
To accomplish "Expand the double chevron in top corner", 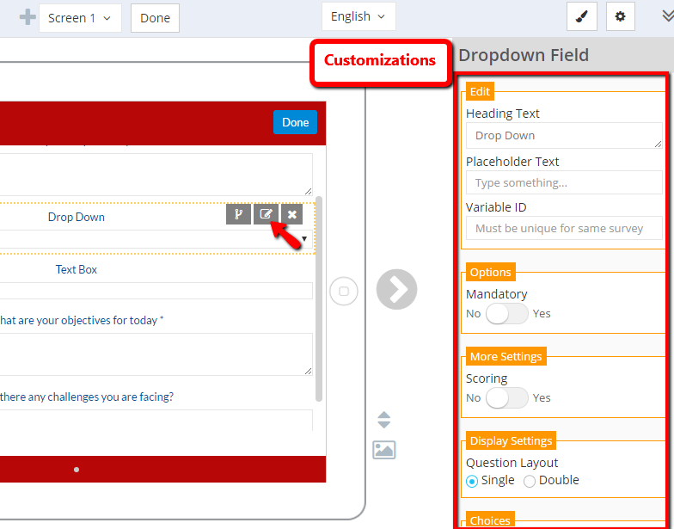I will pyautogui.click(x=667, y=15).
